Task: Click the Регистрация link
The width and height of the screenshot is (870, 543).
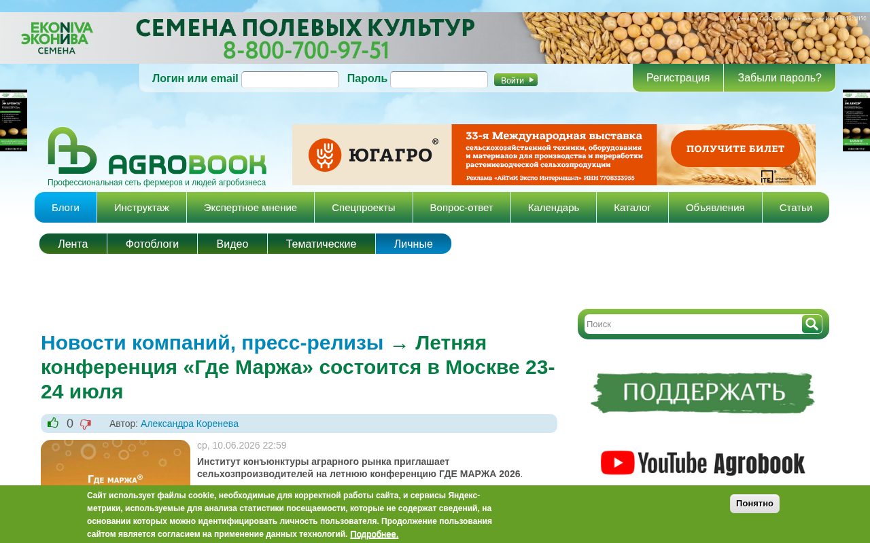Action: (678, 78)
